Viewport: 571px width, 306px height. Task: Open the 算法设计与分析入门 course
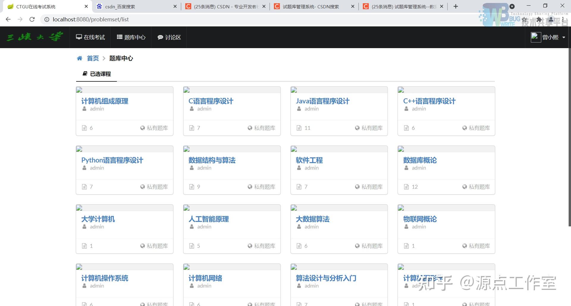326,278
